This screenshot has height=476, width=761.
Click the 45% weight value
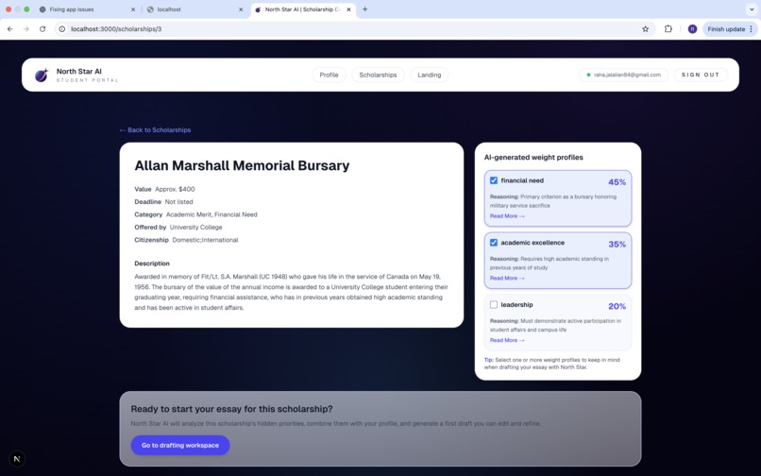tap(617, 182)
